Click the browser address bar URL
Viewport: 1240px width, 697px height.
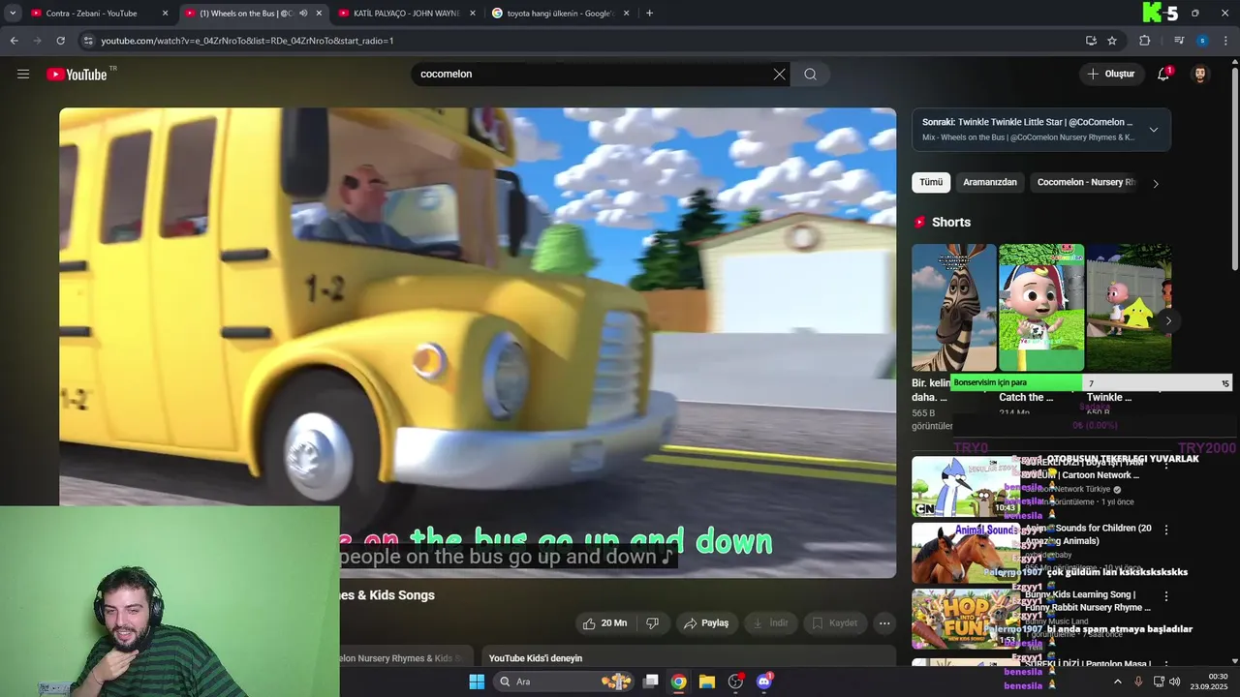[x=247, y=41]
